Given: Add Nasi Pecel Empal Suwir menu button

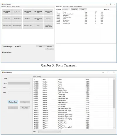Looking at the screenshot, I should (38, 12).
